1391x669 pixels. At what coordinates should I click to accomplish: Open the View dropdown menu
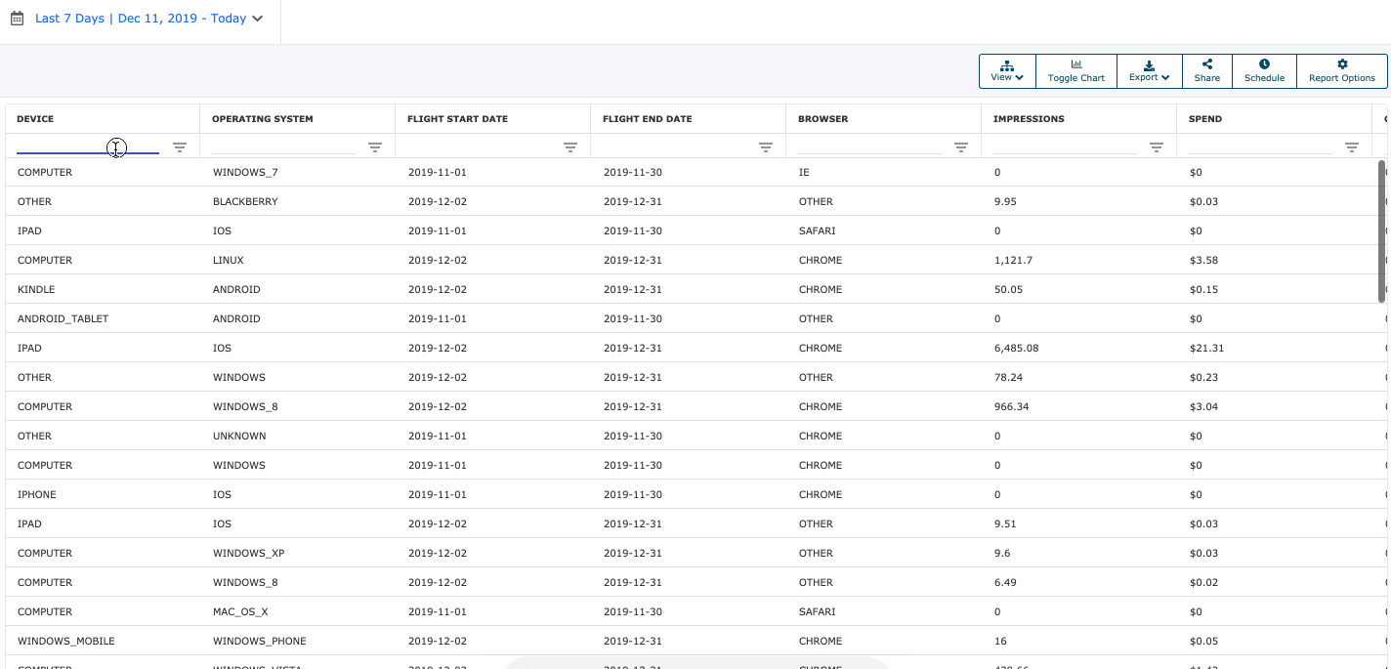(x=1007, y=71)
